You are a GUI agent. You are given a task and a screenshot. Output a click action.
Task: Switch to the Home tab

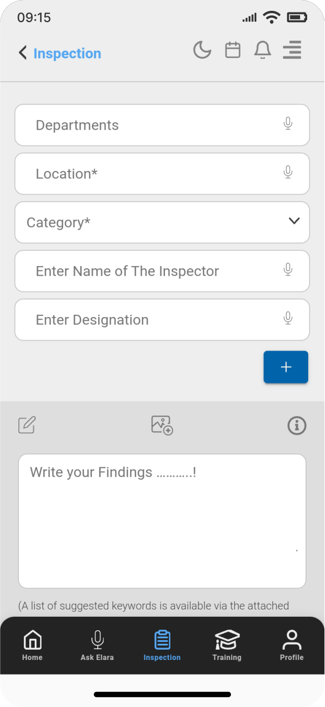tap(32, 645)
